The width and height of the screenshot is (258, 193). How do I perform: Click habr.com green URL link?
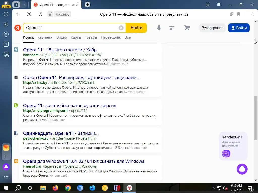tap(31, 55)
